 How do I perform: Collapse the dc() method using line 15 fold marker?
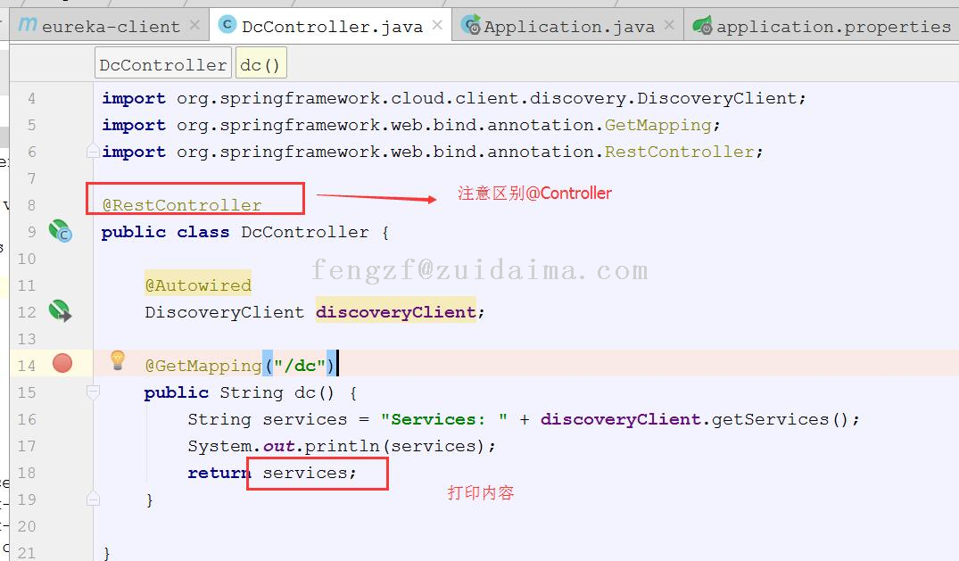tap(93, 392)
